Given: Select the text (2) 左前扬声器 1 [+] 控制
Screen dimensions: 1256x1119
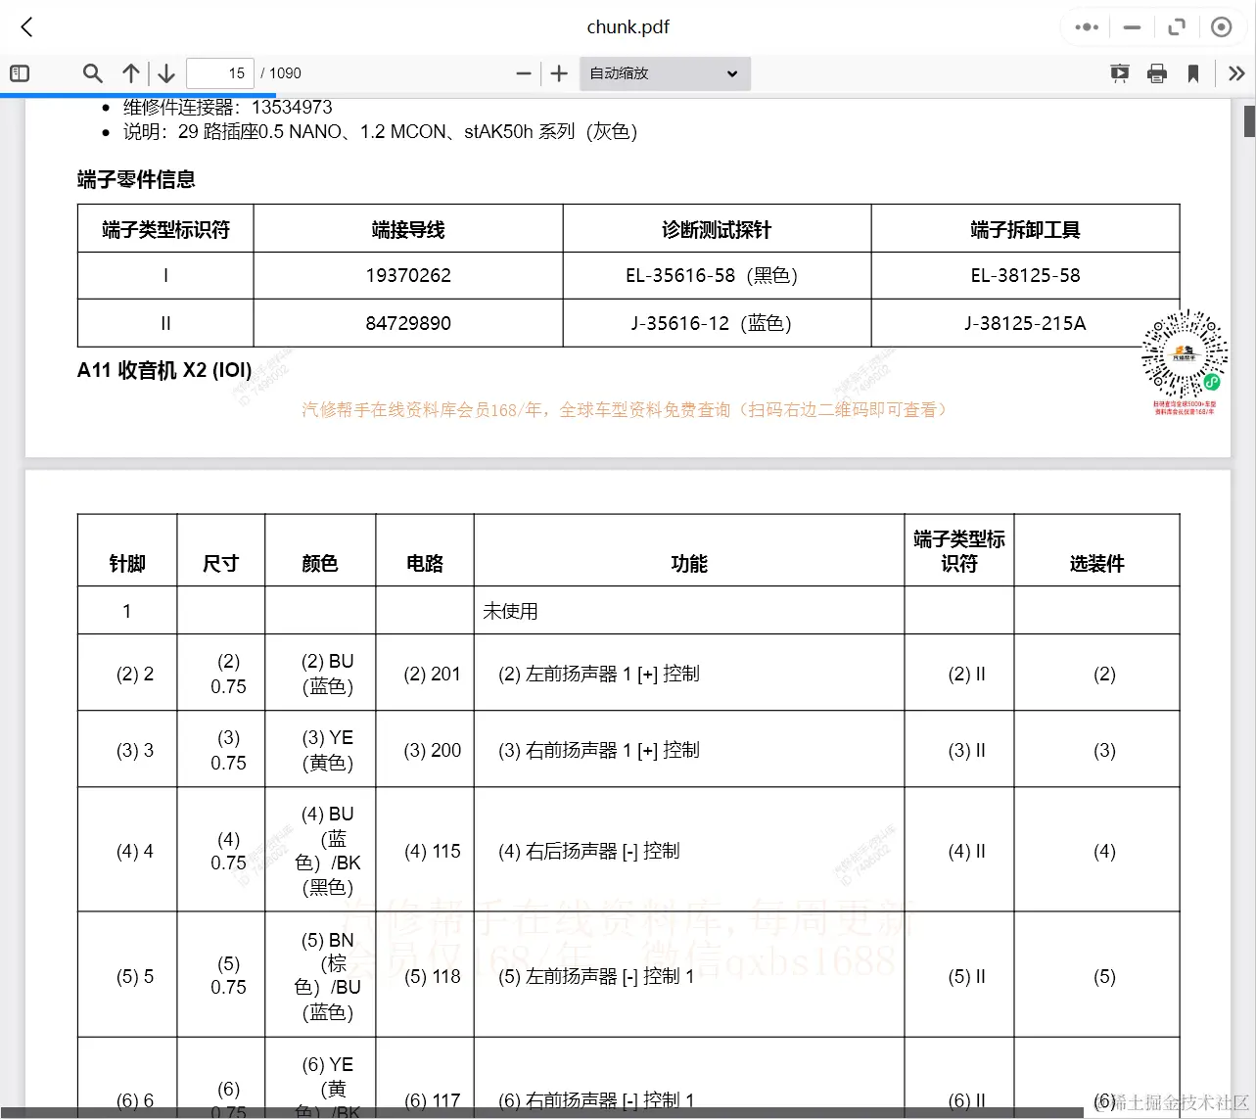Looking at the screenshot, I should click(599, 674).
